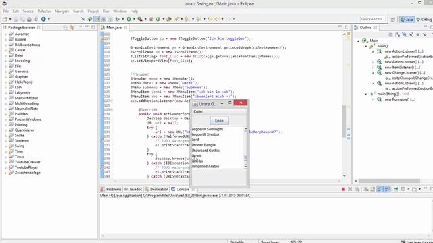Image resolution: width=433 pixels, height=243 pixels.
Task: Click Collapse All icon in Outline toolbar
Action: pos(390,34)
